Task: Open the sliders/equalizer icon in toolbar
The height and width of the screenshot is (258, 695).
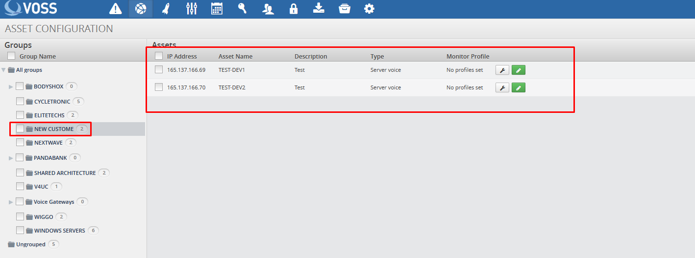Action: (x=192, y=9)
